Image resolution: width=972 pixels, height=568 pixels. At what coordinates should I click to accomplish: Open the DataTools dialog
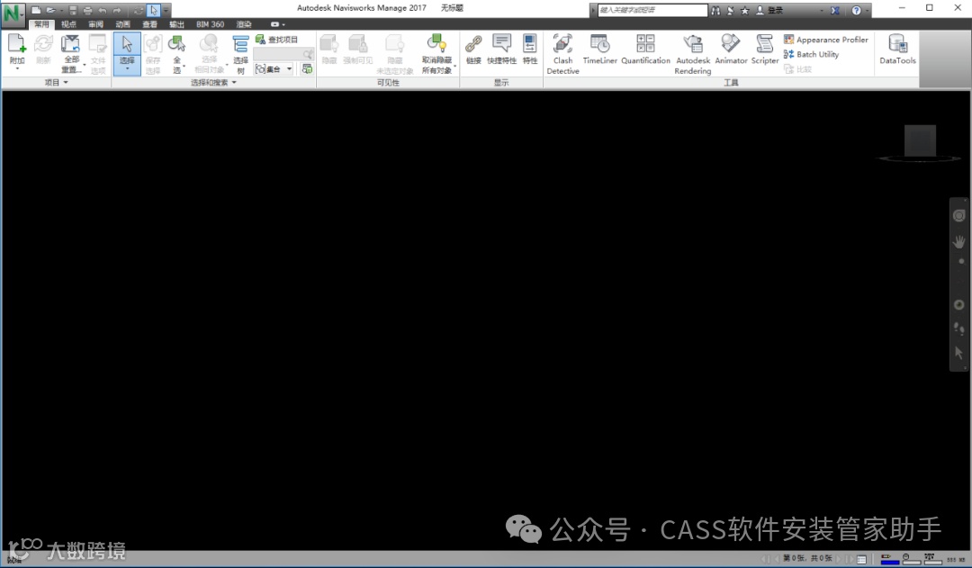(x=897, y=49)
